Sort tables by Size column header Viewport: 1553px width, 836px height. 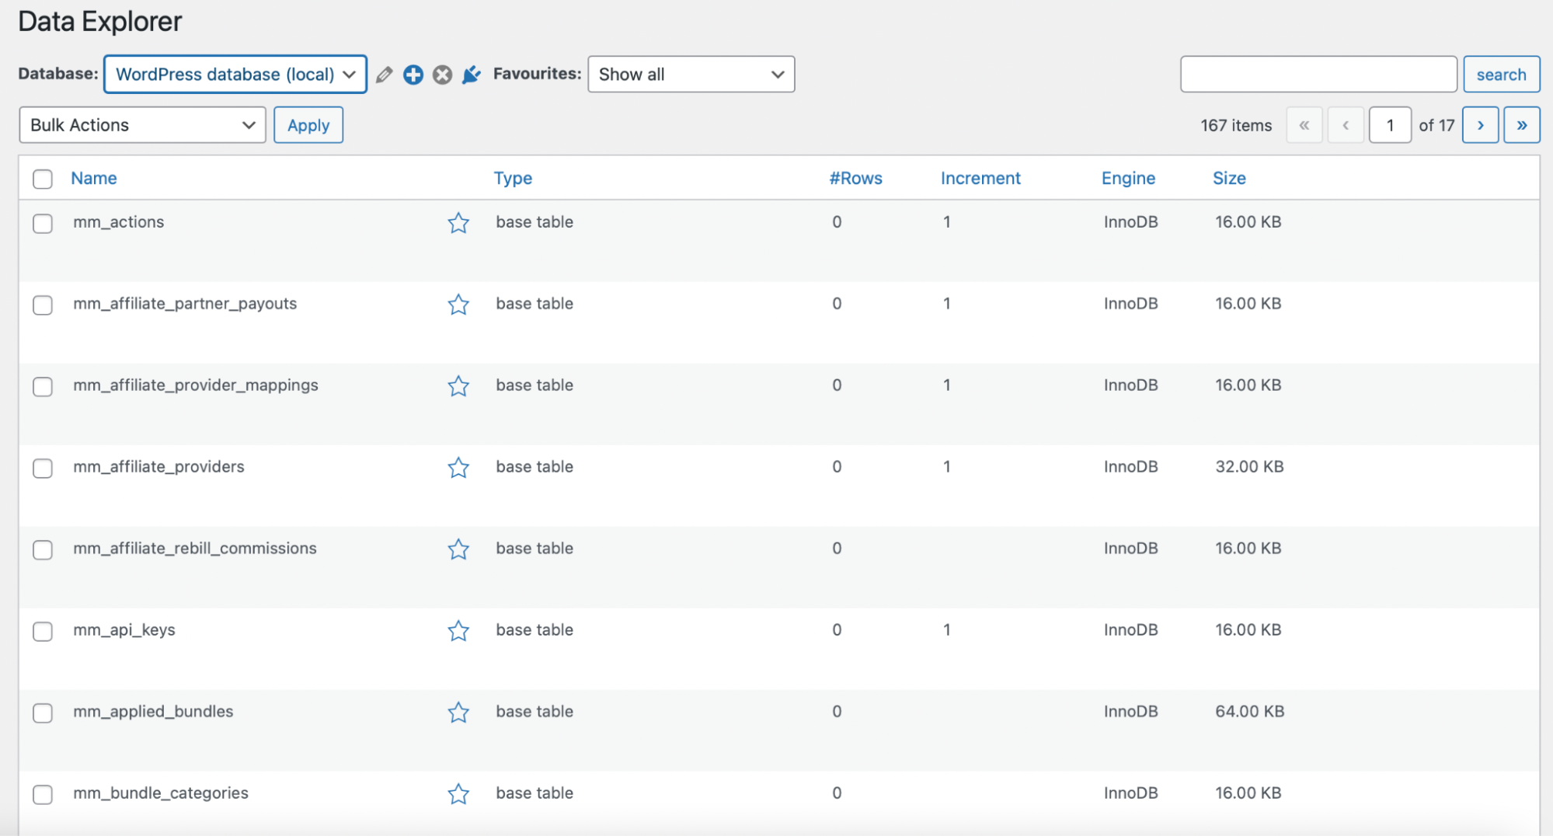pos(1229,179)
